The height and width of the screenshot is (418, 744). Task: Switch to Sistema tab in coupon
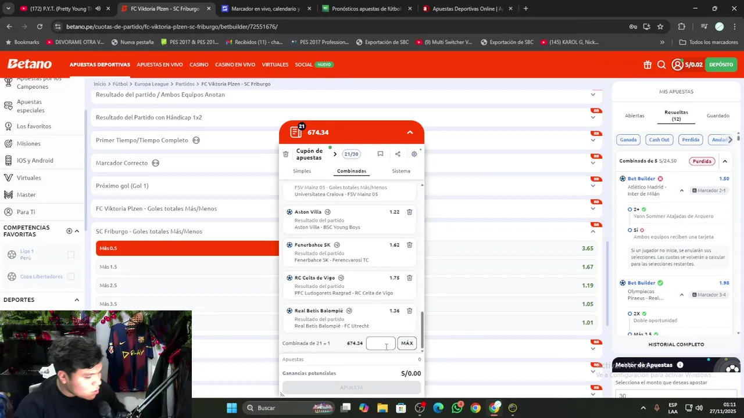[x=401, y=171]
